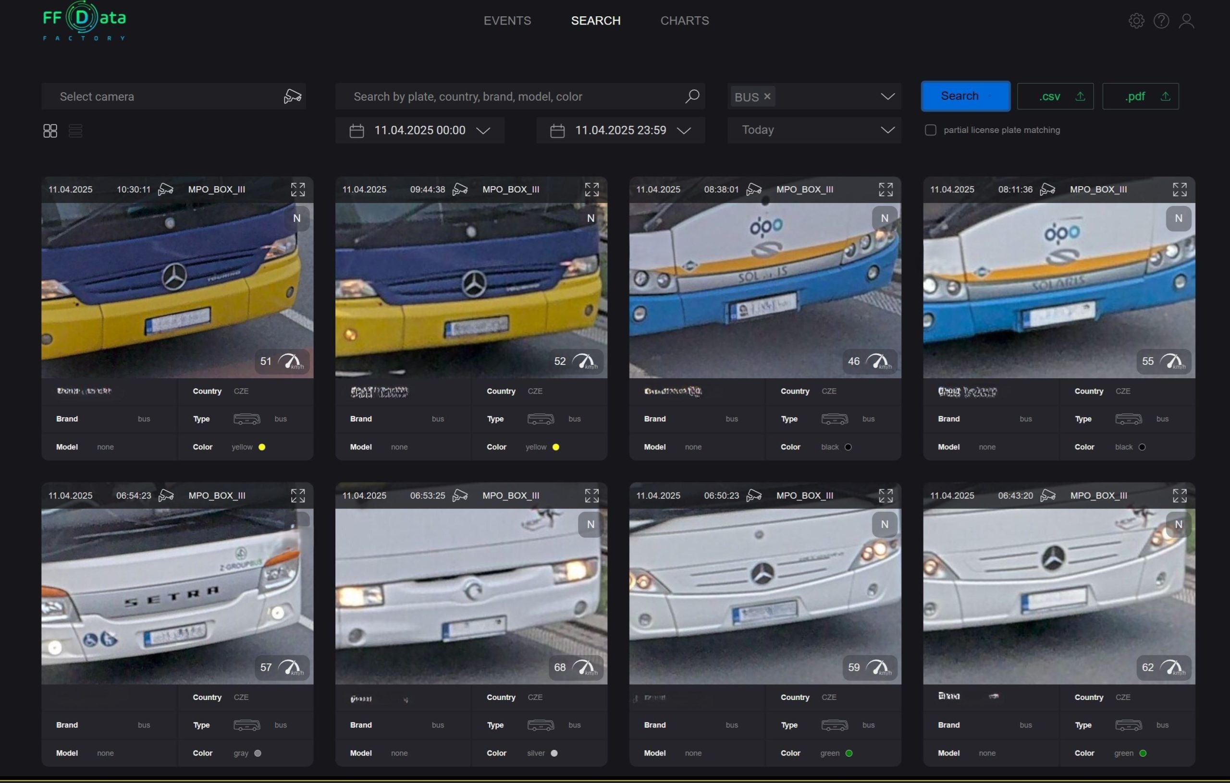Expand the 06:54:23 event card fullscreen
This screenshot has height=783, width=1230.
pyautogui.click(x=298, y=495)
